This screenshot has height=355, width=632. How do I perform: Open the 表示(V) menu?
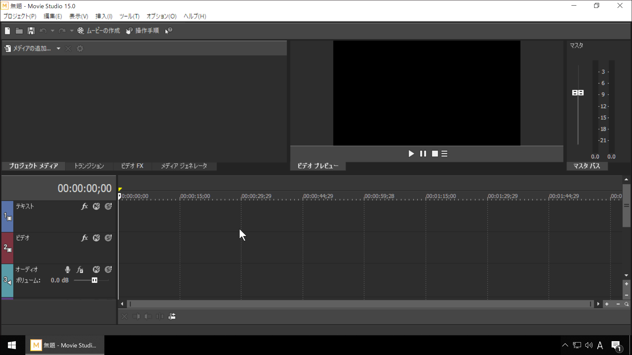click(79, 16)
